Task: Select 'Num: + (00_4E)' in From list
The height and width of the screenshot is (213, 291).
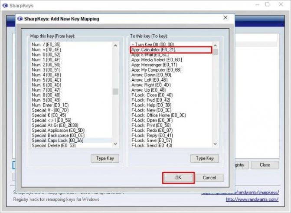Action: [72, 49]
